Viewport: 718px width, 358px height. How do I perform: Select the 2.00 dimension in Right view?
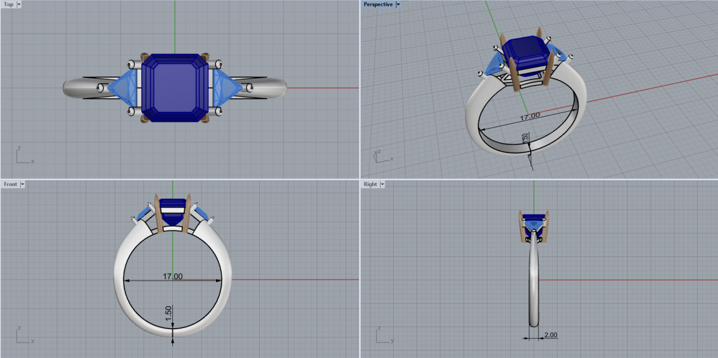point(550,335)
